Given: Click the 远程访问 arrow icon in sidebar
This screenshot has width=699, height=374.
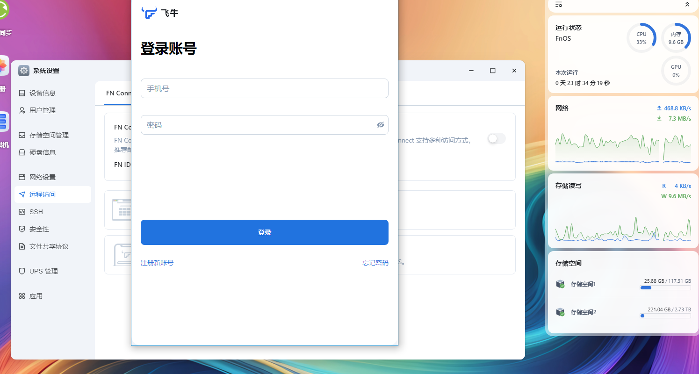Looking at the screenshot, I should (x=22, y=194).
